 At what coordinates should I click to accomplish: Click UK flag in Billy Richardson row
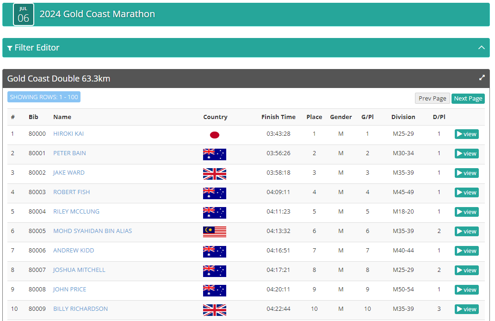pos(215,310)
